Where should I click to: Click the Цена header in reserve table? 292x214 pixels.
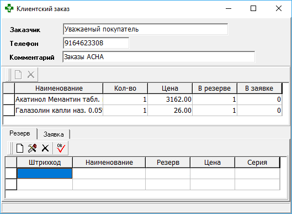tap(213, 163)
